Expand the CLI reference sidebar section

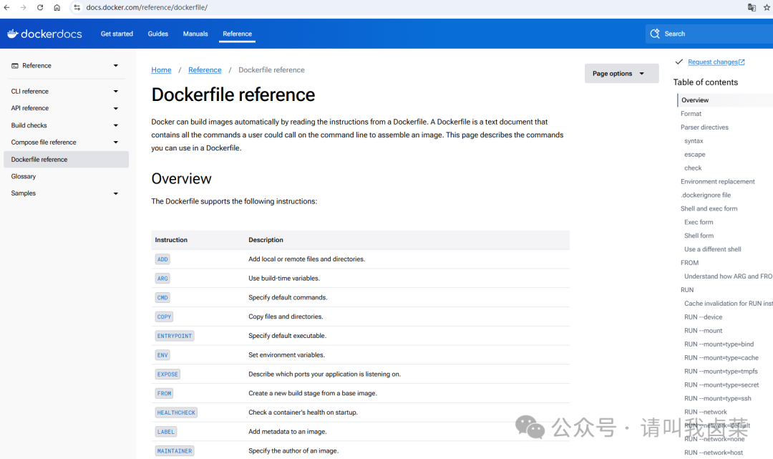pyautogui.click(x=115, y=92)
